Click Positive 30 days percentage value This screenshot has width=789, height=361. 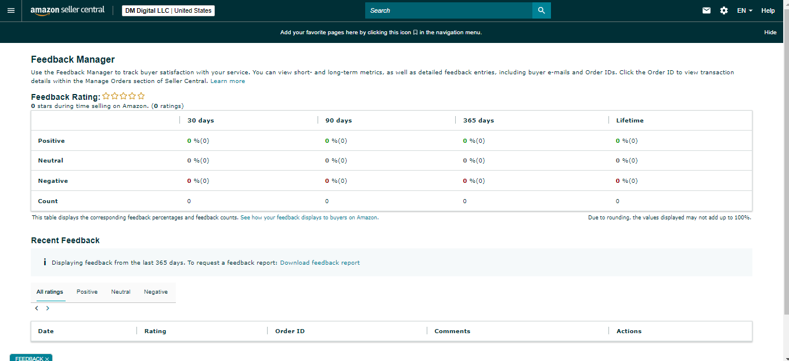pyautogui.click(x=198, y=141)
